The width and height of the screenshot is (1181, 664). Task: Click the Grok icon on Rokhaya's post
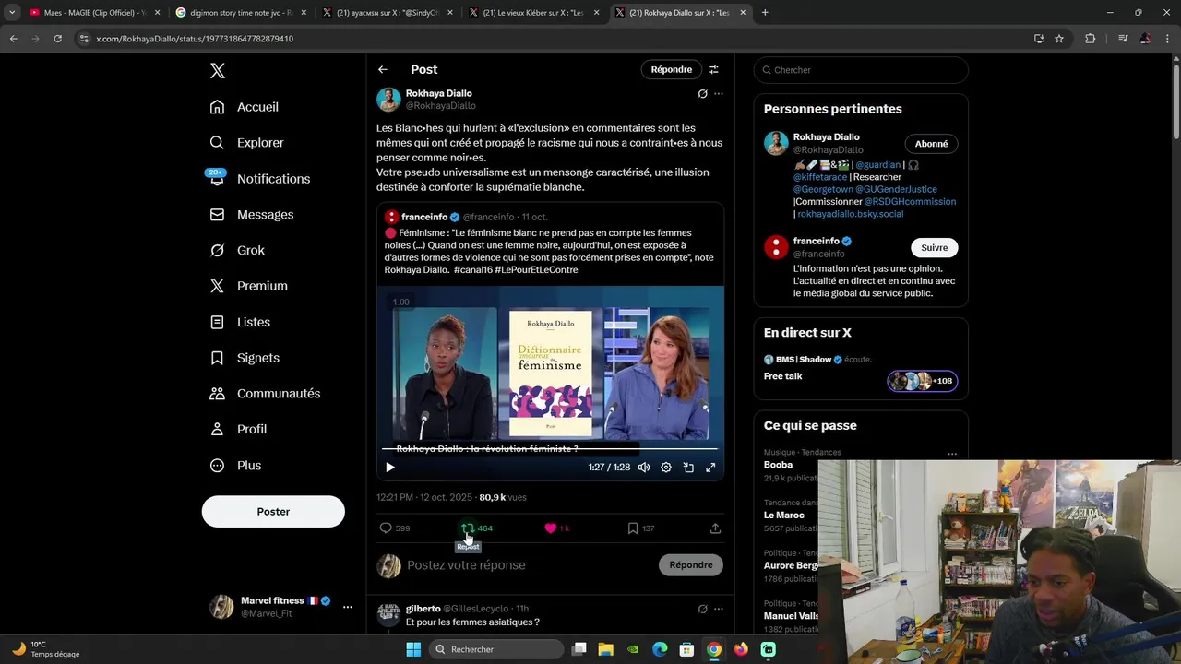702,94
